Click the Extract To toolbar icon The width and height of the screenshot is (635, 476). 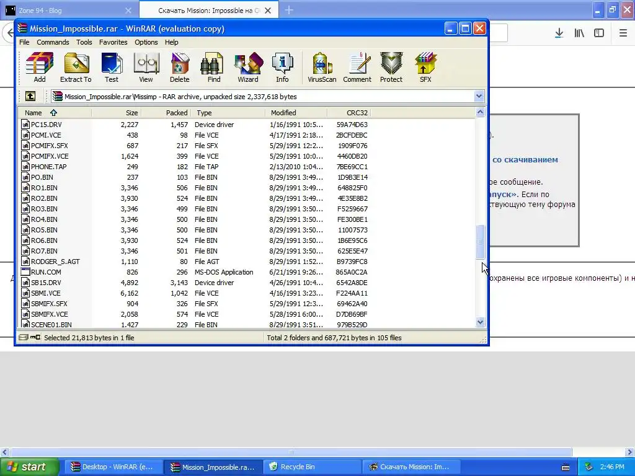(x=76, y=67)
